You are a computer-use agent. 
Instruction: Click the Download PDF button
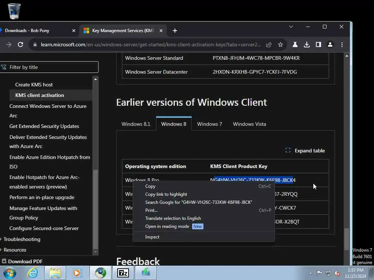[22, 261]
